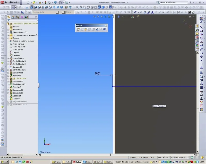The image size is (206, 164).
Task: Select the Polygon sketch tool
Action: point(201,57)
